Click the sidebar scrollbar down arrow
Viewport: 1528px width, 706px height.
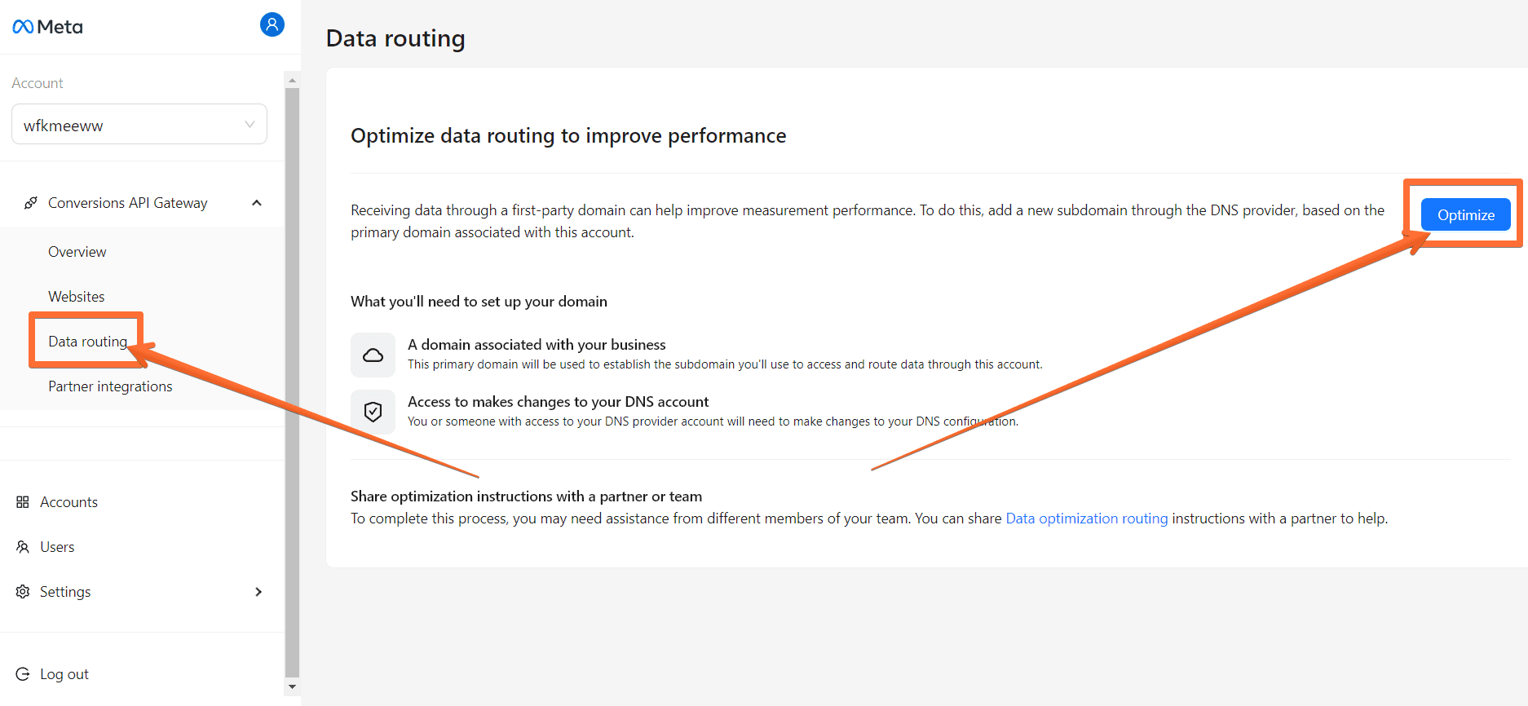click(292, 687)
